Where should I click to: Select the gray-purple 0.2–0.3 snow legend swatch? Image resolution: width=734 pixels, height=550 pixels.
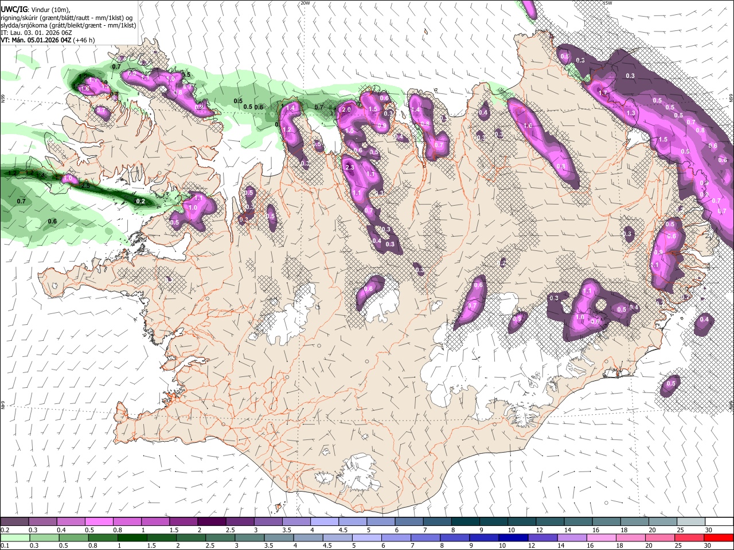click(14, 521)
